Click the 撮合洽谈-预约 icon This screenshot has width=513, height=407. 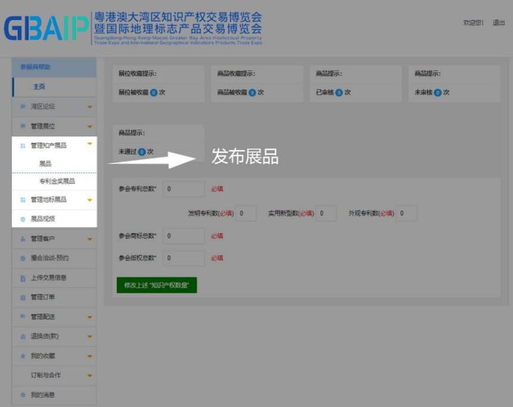click(x=23, y=258)
